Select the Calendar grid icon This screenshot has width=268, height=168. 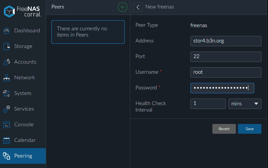(x=7, y=140)
